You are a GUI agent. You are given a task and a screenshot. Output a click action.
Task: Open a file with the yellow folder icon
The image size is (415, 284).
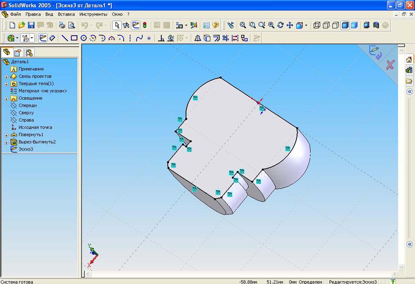(x=22, y=25)
